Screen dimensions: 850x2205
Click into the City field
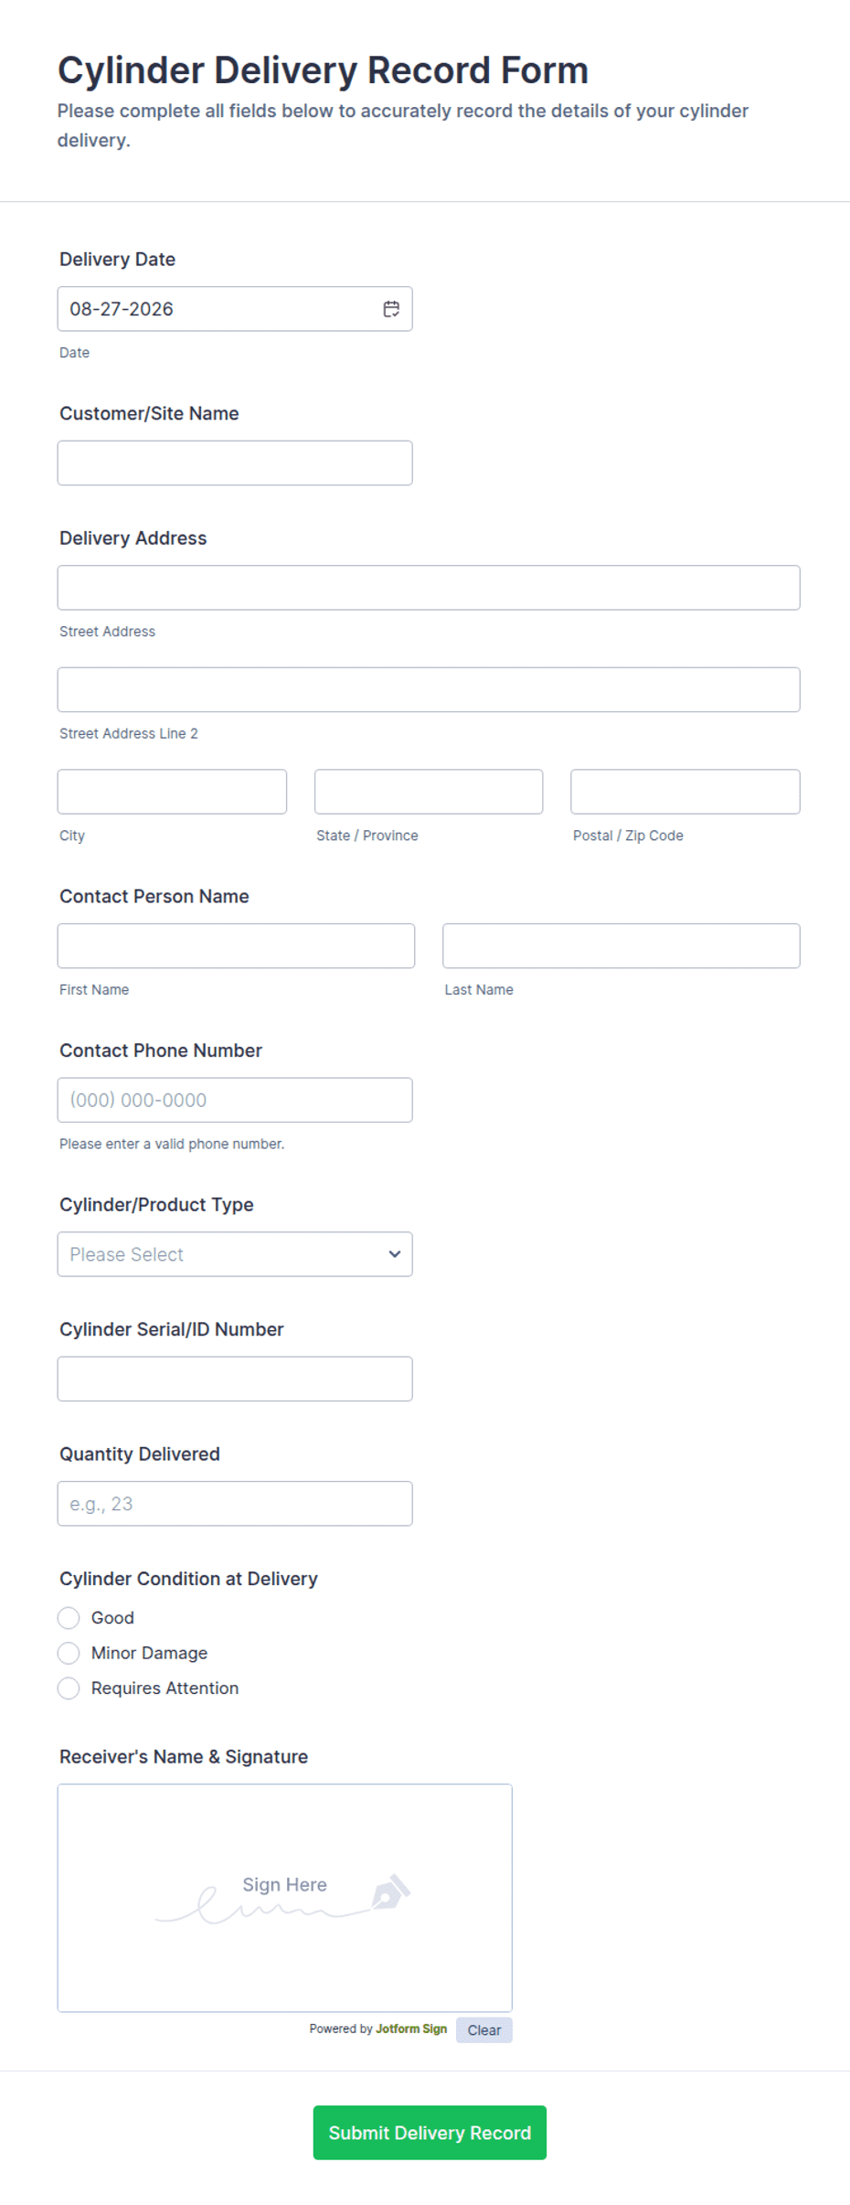point(172,792)
